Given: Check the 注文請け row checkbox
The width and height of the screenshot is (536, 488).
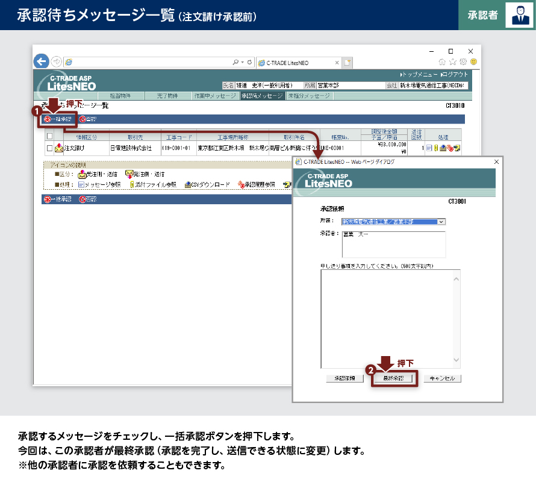Looking at the screenshot, I should [x=49, y=148].
